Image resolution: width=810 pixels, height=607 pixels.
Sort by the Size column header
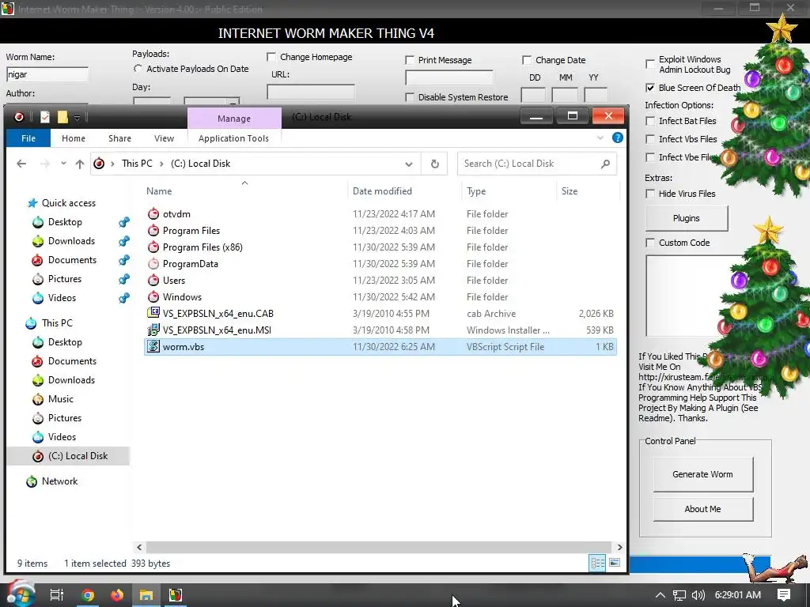pos(588,191)
